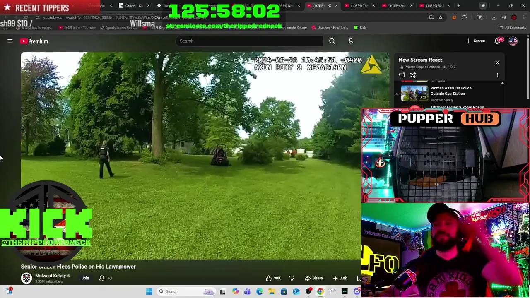The height and width of the screenshot is (298, 530).
Task: Open the Chrome extensions puzzle menu
Action: 464,17
